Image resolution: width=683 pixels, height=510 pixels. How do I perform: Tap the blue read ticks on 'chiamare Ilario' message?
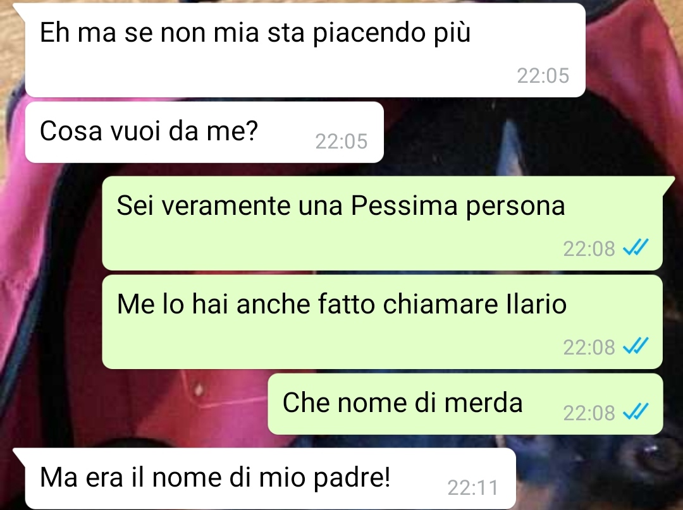pos(636,346)
